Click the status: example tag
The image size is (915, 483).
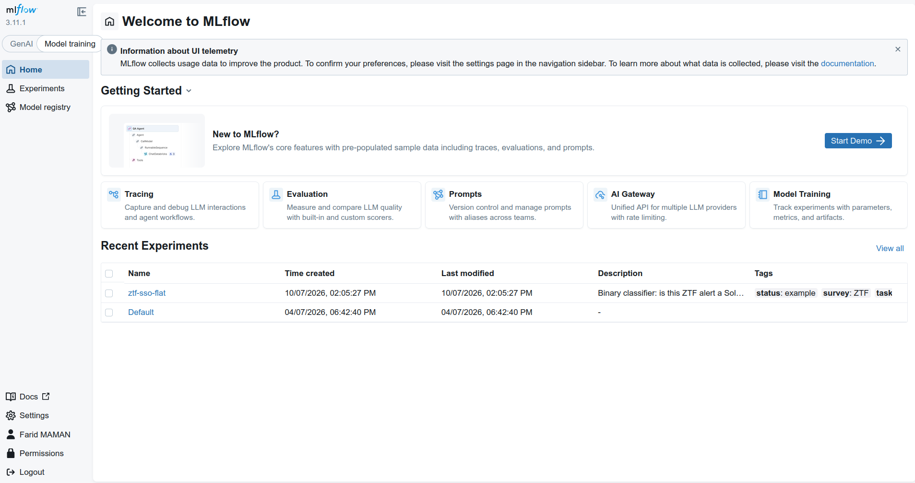(x=785, y=293)
